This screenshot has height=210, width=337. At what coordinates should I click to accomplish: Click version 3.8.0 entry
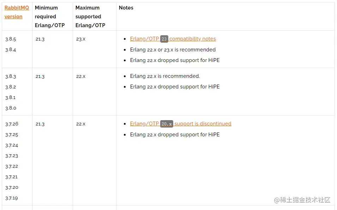coord(11,108)
